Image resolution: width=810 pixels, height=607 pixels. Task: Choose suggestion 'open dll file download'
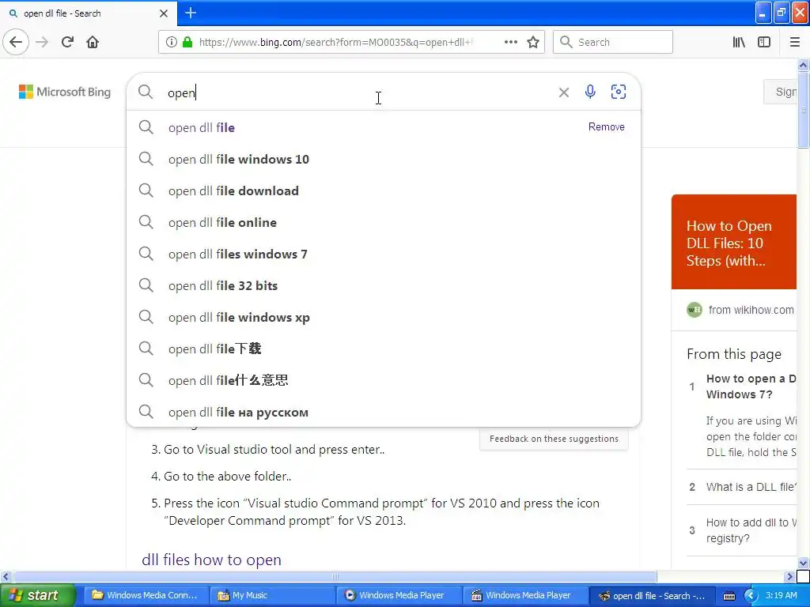384,191
